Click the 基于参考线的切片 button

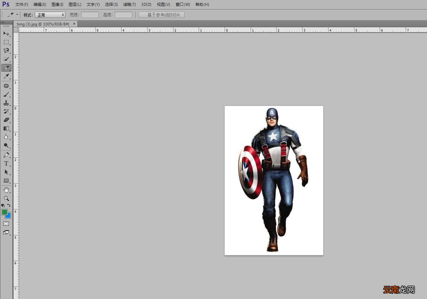click(x=162, y=15)
